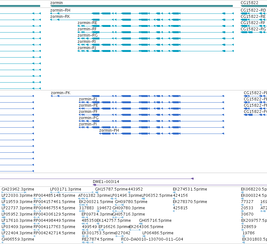Select the zormin-RG transcript
Screen dimensions: 267x244
[88, 35]
